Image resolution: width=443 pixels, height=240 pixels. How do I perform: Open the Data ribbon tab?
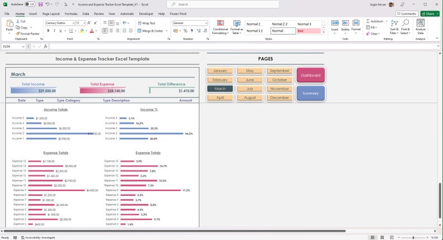[x=85, y=13]
